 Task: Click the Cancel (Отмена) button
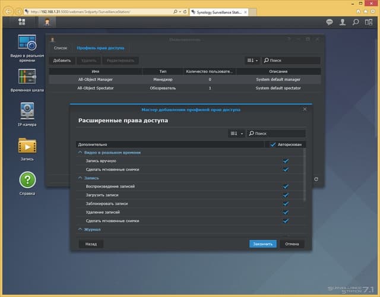click(292, 244)
